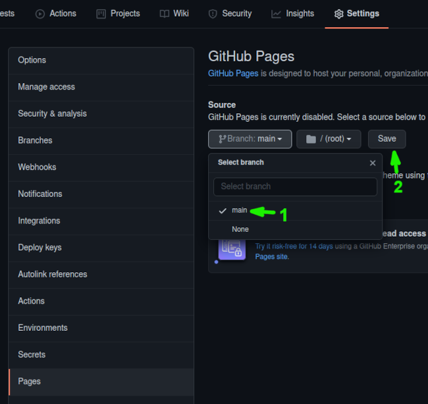This screenshot has height=404, width=428.
Task: Close the Select branch popup
Action: (373, 163)
